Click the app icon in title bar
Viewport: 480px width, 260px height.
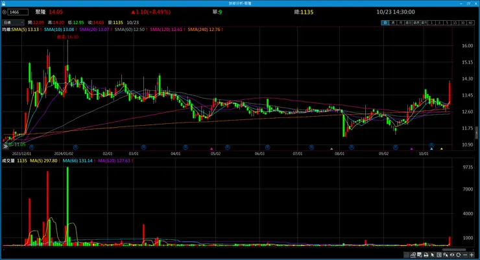4,3
